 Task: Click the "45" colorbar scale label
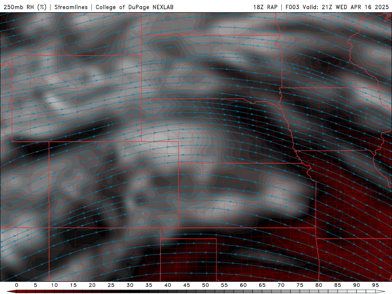(187, 285)
